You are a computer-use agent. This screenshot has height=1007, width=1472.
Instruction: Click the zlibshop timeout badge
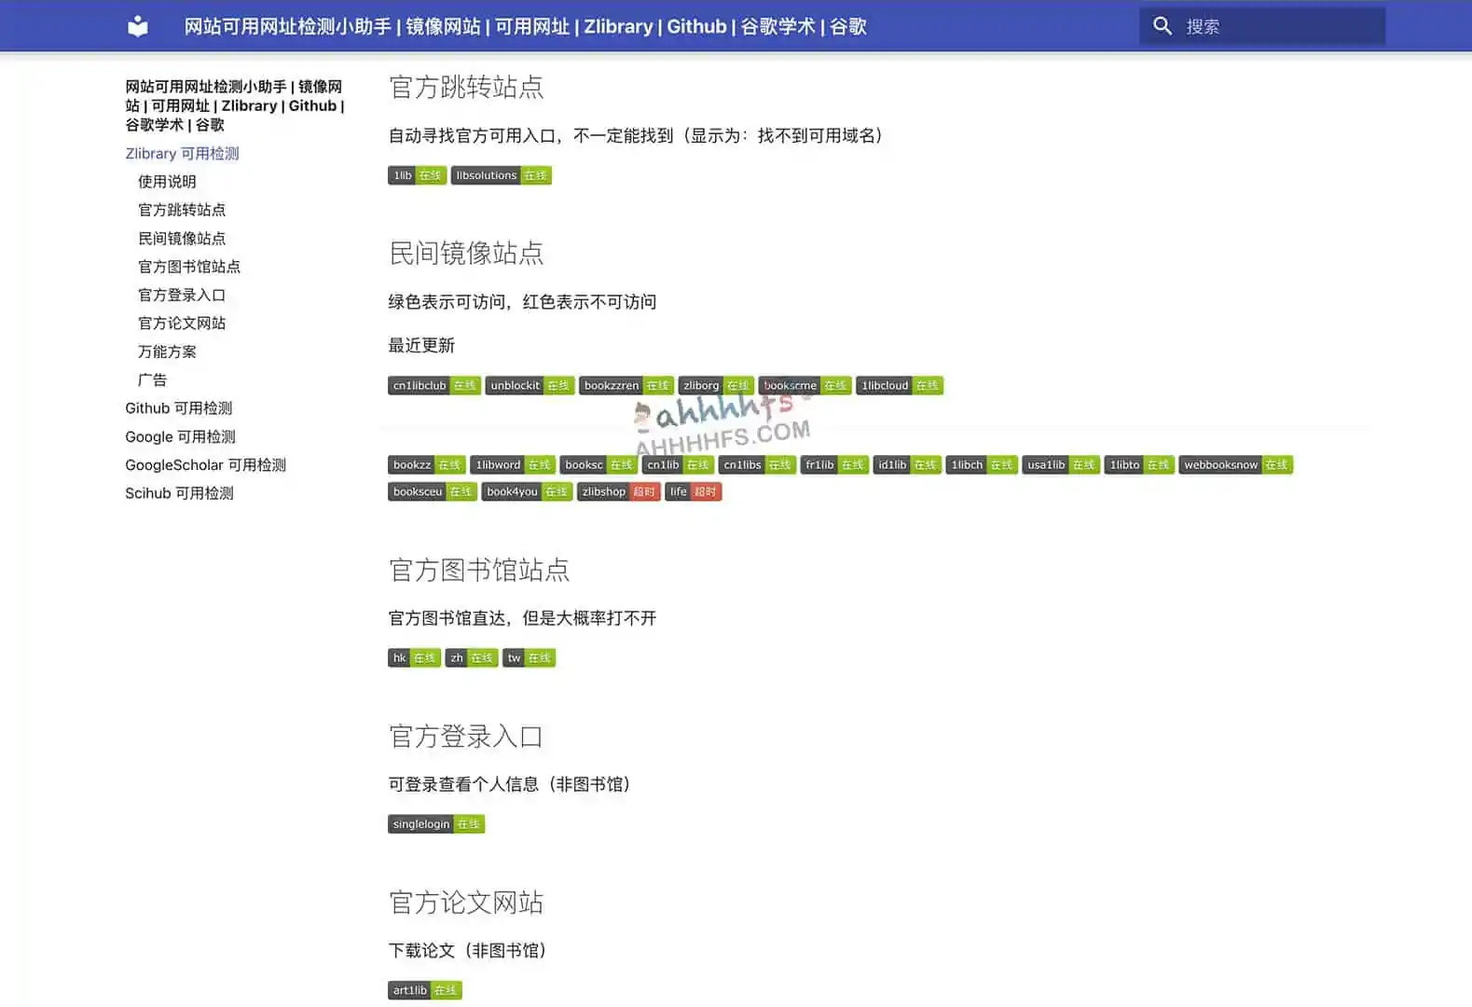(x=618, y=491)
